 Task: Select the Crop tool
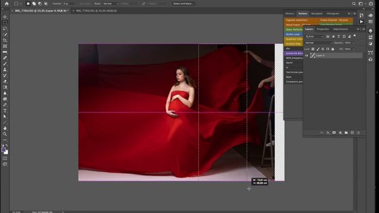tap(5, 40)
